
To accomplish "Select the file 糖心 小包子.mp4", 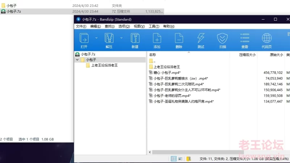I will 167,73.
